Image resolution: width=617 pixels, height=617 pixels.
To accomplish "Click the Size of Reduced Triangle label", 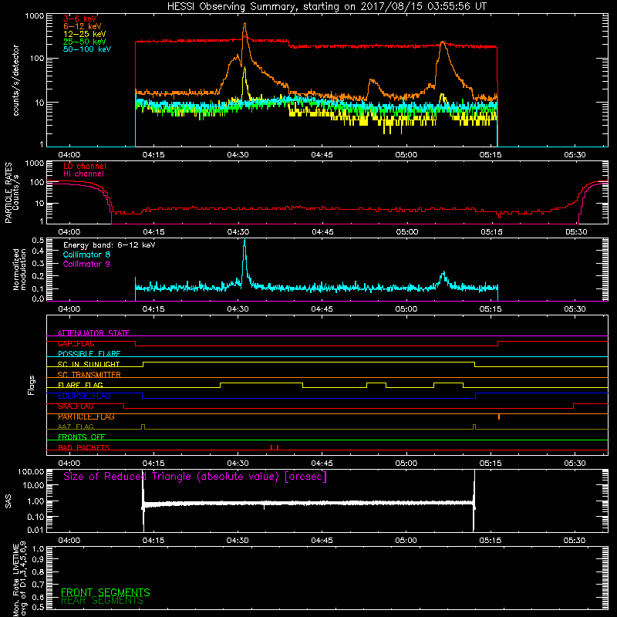I will [195, 477].
